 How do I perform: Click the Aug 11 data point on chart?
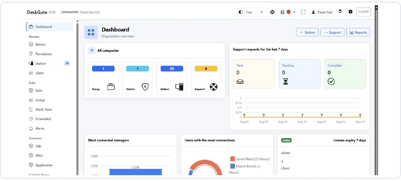pos(302,117)
